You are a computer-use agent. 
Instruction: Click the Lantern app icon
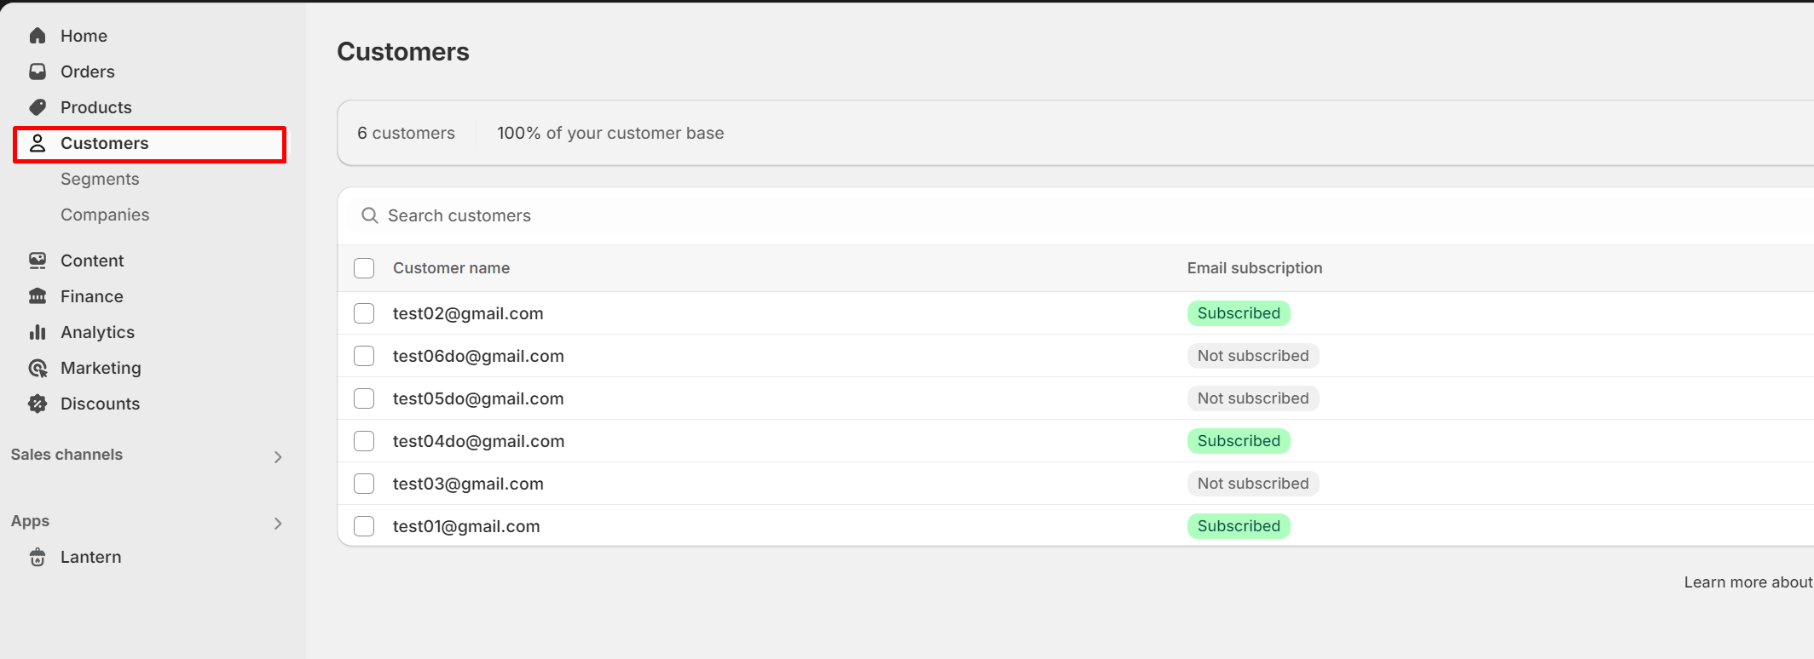[x=38, y=557]
